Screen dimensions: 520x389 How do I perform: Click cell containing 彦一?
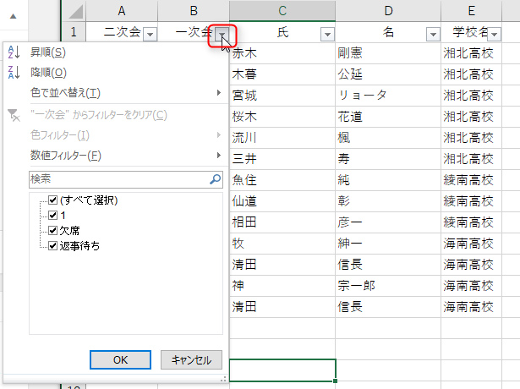(388, 222)
